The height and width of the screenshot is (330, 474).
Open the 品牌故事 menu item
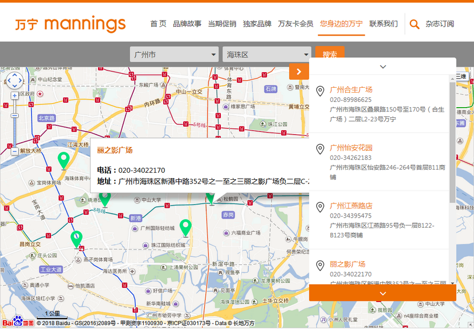pos(187,24)
